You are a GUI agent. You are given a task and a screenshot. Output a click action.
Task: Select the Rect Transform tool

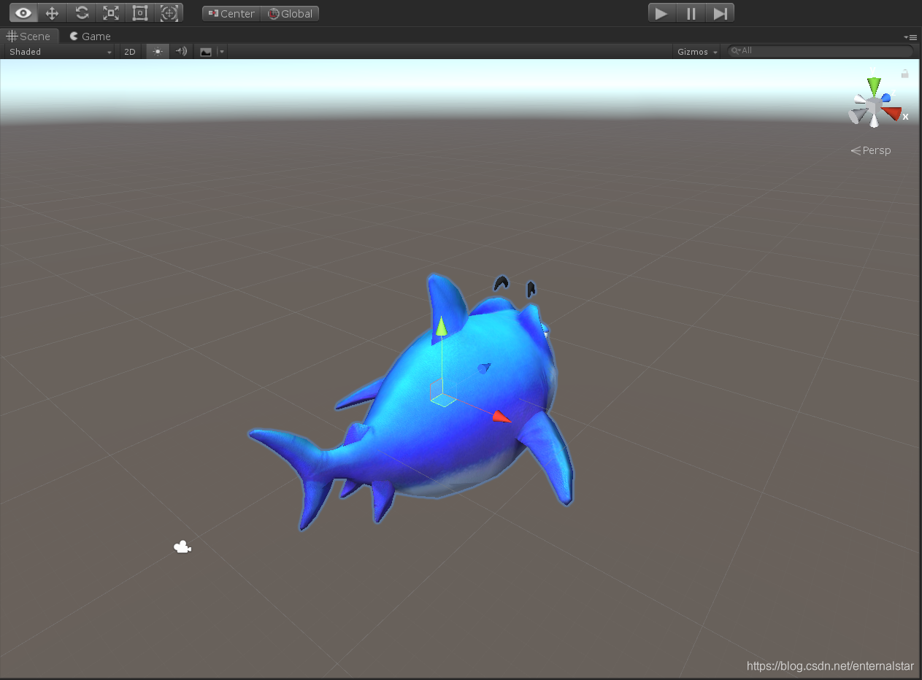[139, 13]
